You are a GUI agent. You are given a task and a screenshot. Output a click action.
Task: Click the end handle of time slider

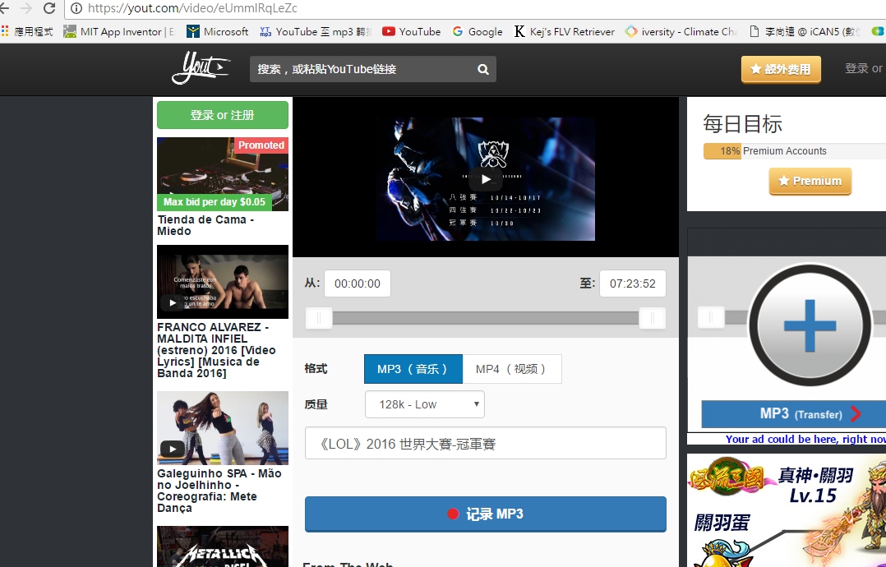tap(652, 318)
